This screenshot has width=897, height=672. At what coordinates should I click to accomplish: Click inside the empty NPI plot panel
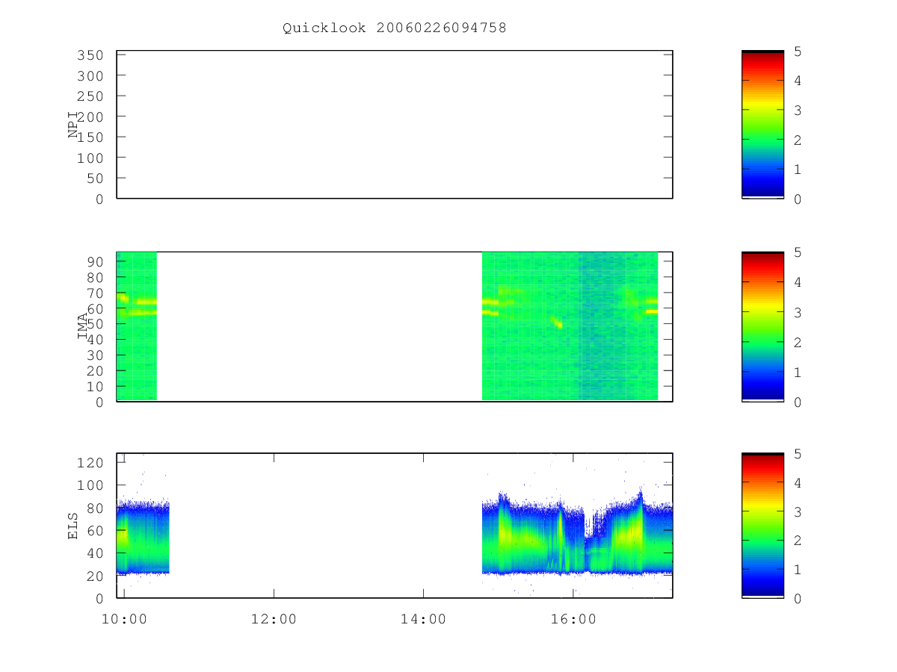[x=395, y=124]
